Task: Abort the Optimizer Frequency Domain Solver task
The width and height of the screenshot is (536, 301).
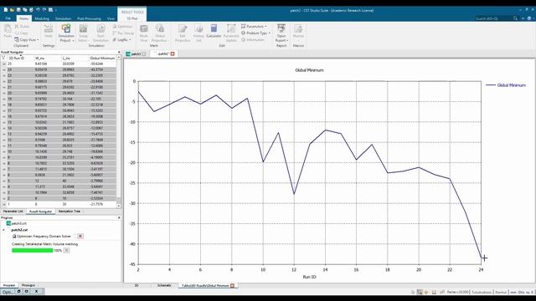Action: pos(80,236)
